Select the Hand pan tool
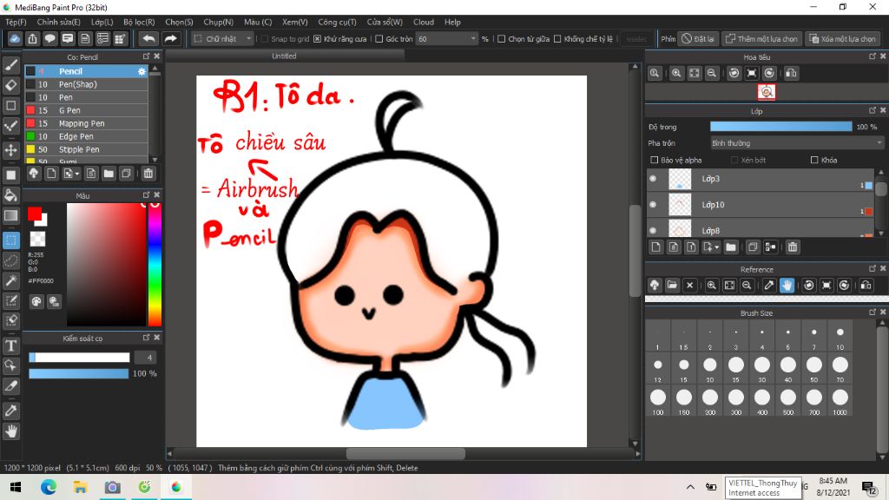Screen dimensions: 889x500 coord(11,431)
